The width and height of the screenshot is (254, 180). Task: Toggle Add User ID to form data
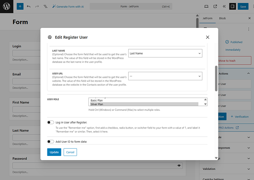tap(50, 142)
